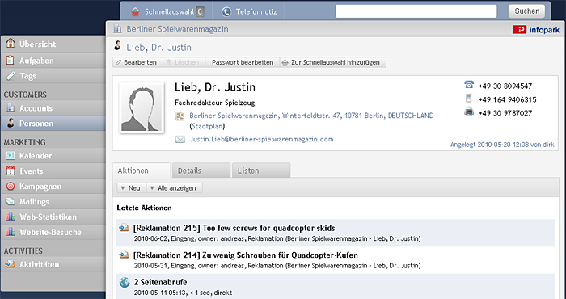Click the Lieb, Dr. Justin blue heading link
The image size is (566, 299).
coord(158,48)
